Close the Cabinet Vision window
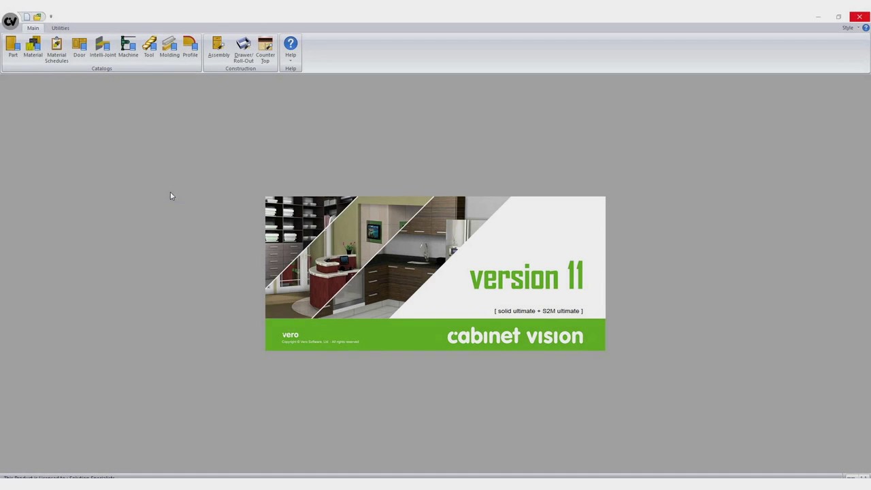 point(859,16)
